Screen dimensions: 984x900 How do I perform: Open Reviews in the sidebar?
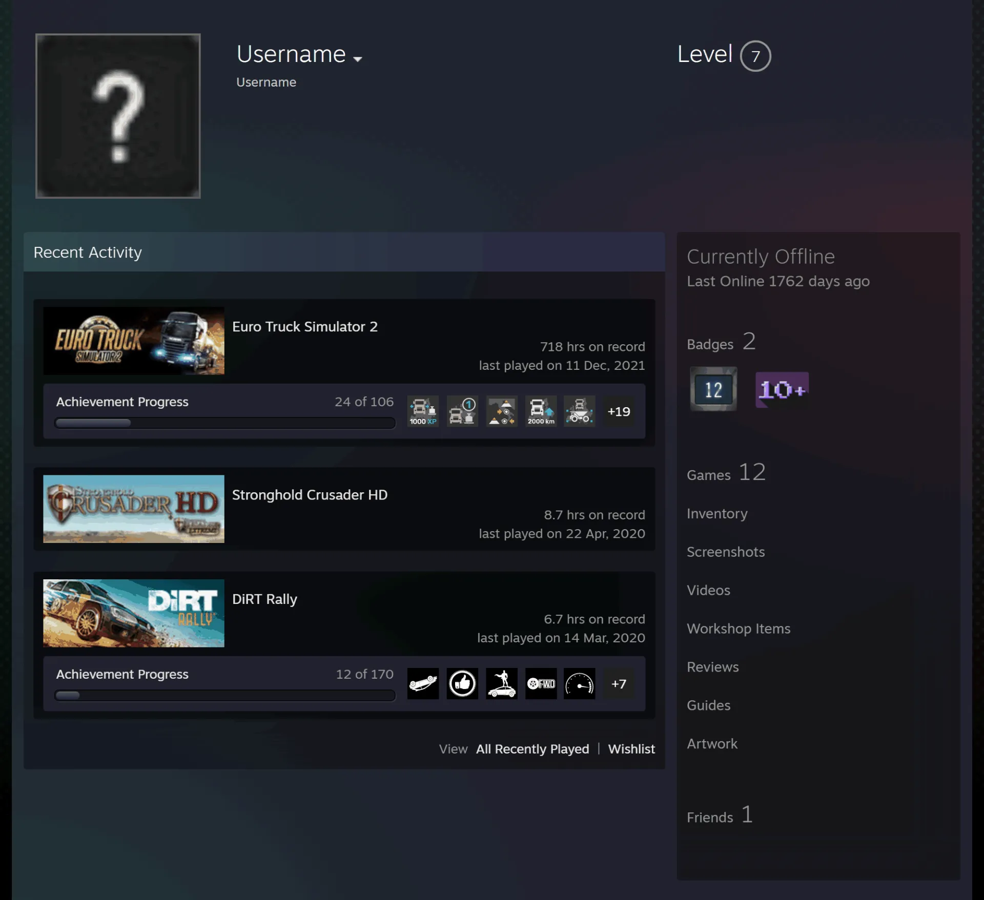713,667
